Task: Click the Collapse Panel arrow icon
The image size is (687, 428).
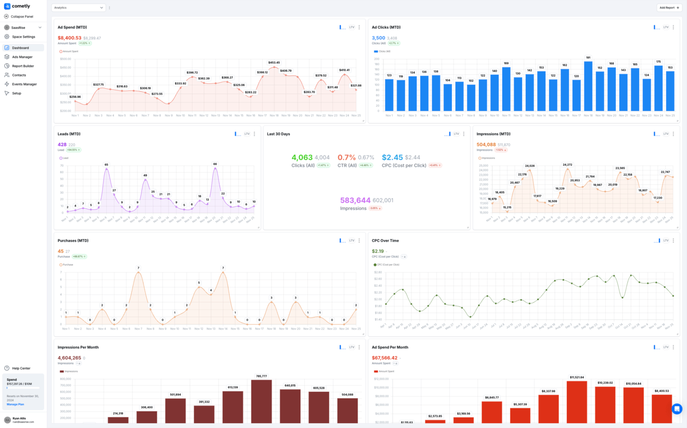Action: tap(6, 16)
